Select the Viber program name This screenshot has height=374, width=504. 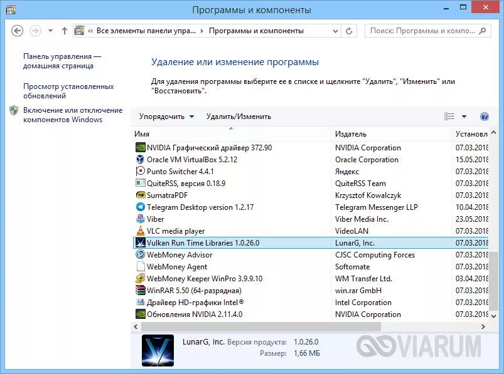tap(155, 219)
